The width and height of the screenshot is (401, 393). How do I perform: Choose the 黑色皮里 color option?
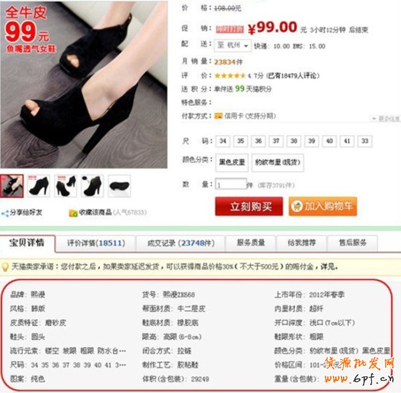click(232, 162)
